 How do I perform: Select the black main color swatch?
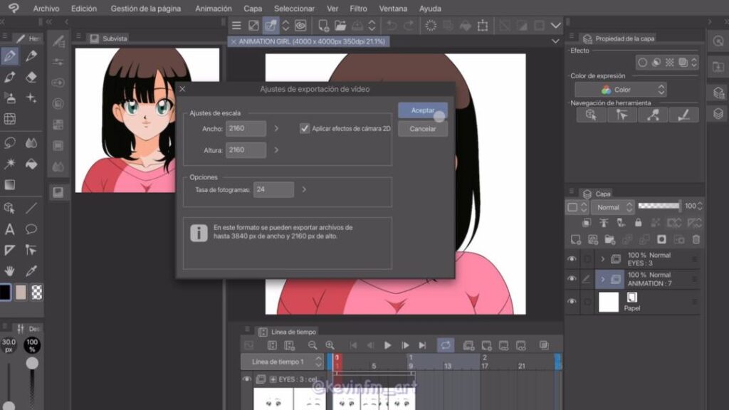tap(5, 293)
